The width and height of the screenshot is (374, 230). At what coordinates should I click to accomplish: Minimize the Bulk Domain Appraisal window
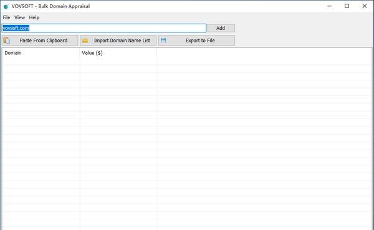pyautogui.click(x=330, y=6)
